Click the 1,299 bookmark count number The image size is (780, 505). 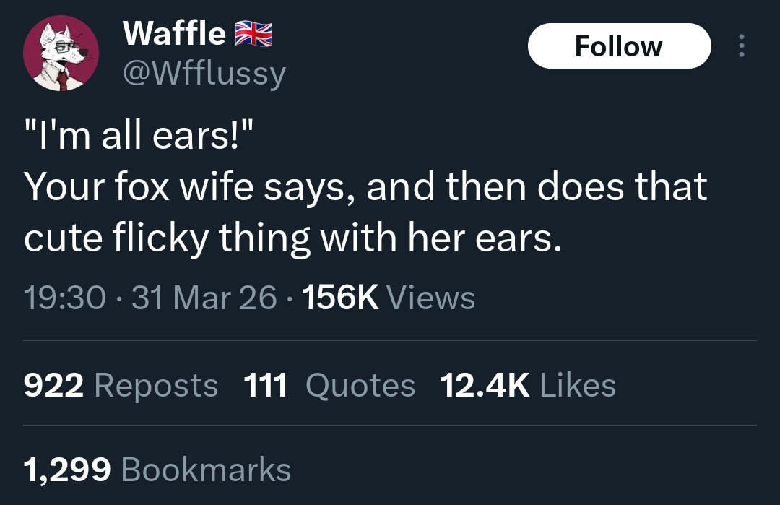[x=67, y=470]
